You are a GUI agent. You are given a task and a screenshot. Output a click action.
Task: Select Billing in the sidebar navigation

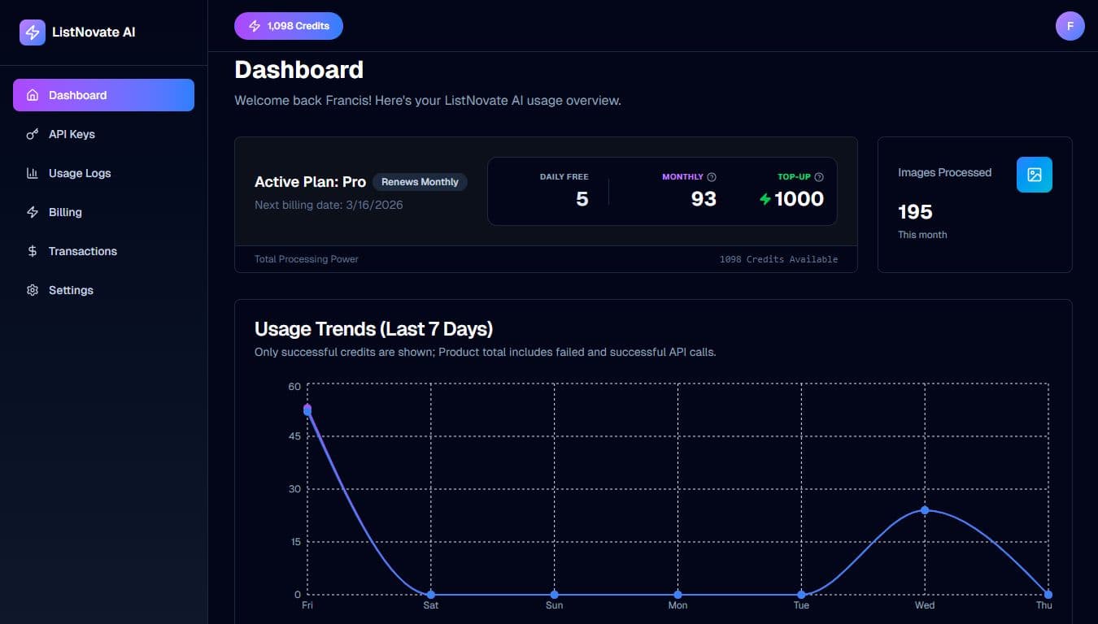tap(65, 212)
